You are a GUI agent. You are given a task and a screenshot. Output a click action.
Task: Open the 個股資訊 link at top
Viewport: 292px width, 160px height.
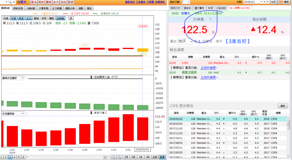click(x=130, y=2)
